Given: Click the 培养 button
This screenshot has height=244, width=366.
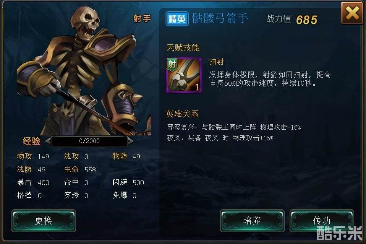Looking at the screenshot, I should 252,221.
